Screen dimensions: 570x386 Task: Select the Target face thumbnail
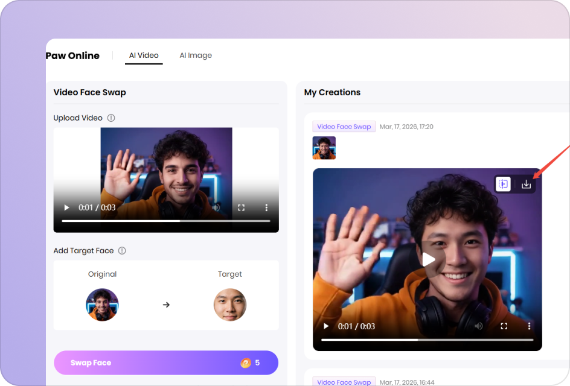[x=230, y=305]
